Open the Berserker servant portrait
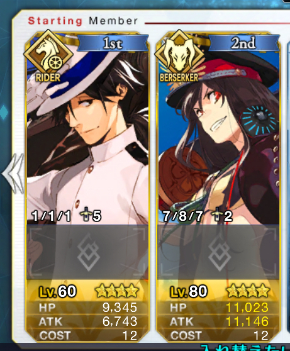The width and height of the screenshot is (290, 351). [218, 135]
